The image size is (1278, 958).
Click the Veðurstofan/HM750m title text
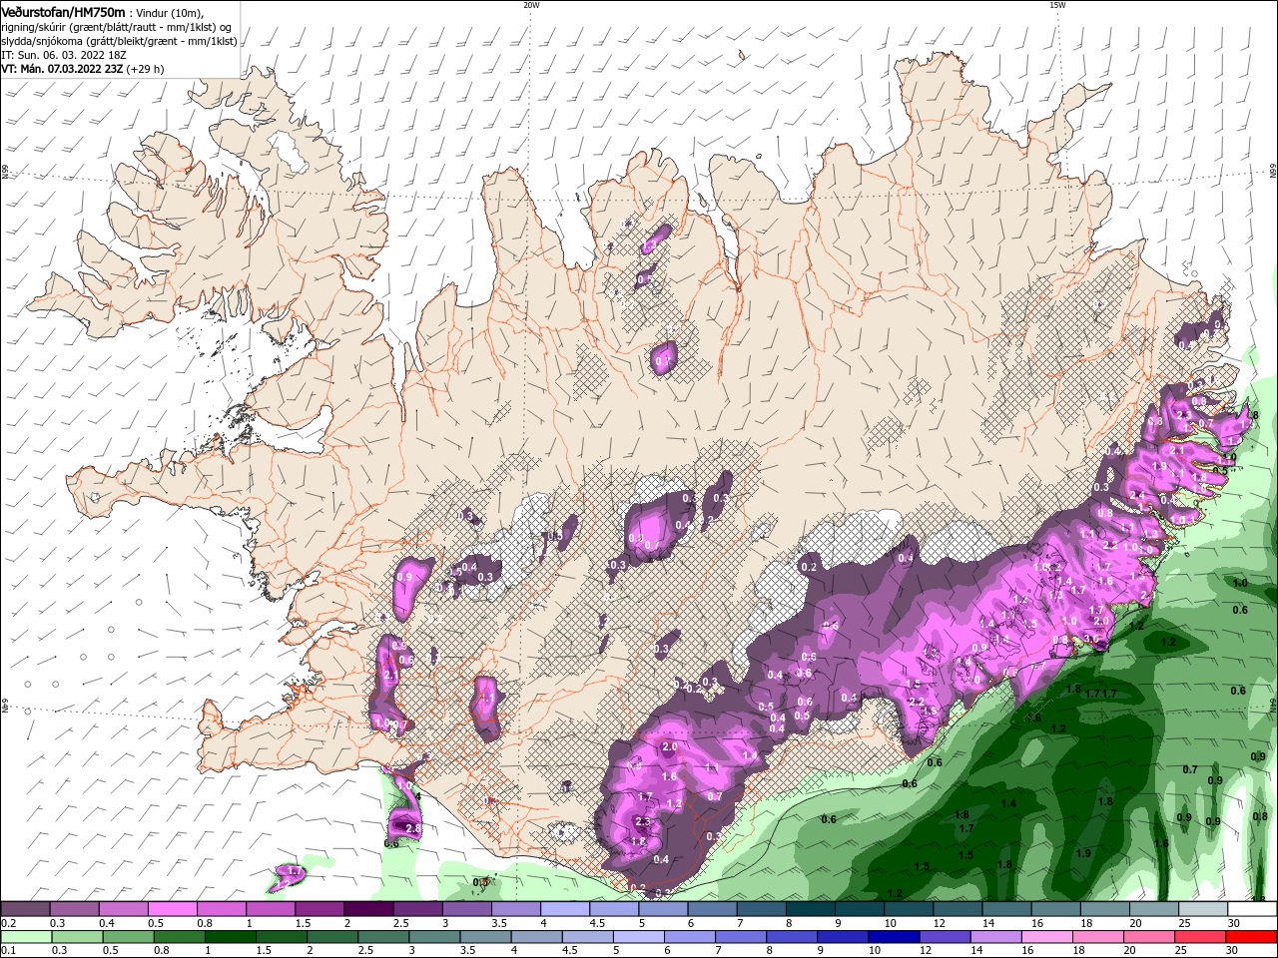(x=63, y=12)
